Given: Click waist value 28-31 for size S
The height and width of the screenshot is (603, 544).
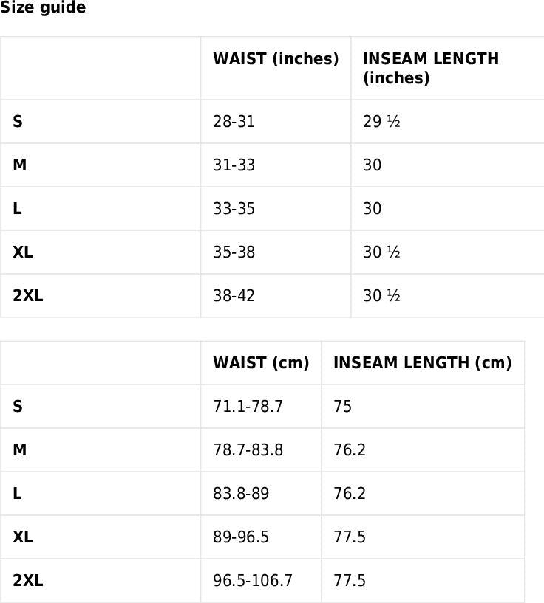Looking at the screenshot, I should point(234,122).
